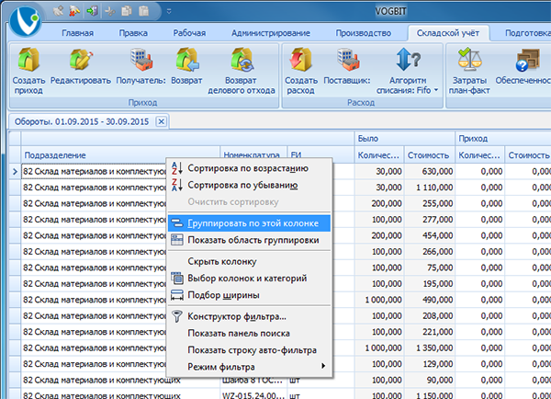Click the Поставщик ribbon icon
The width and height of the screenshot is (551, 399).
click(349, 63)
